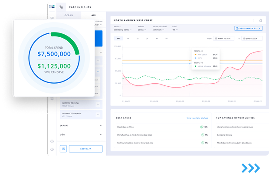Open the View tradelane analysis link

(x=197, y=117)
